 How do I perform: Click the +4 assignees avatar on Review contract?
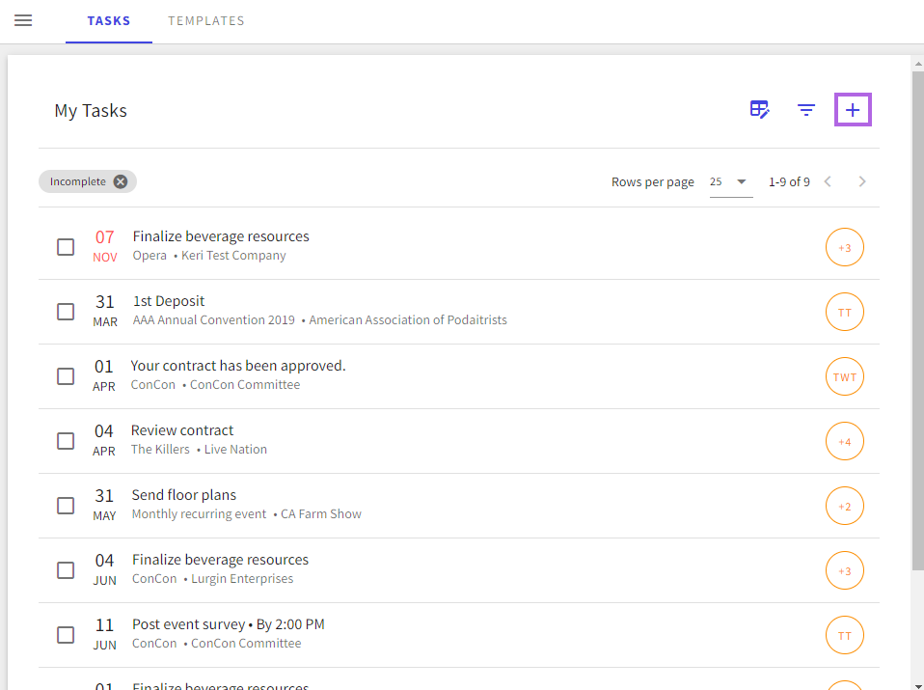click(844, 442)
